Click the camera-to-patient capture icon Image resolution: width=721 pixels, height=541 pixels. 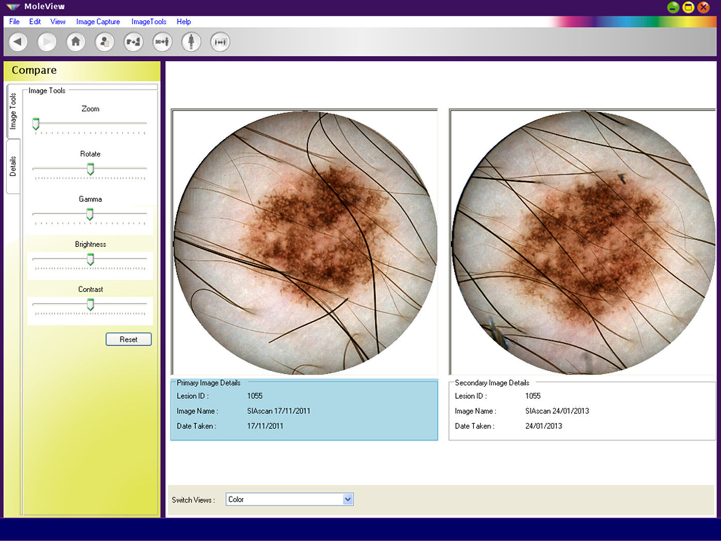click(133, 42)
